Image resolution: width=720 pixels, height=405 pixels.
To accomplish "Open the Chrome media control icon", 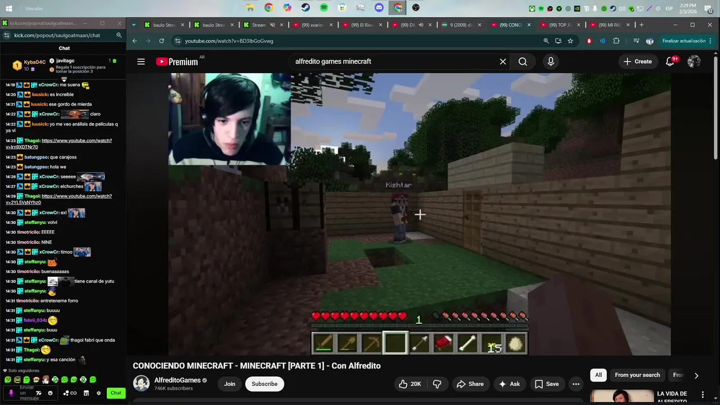I will tap(636, 41).
